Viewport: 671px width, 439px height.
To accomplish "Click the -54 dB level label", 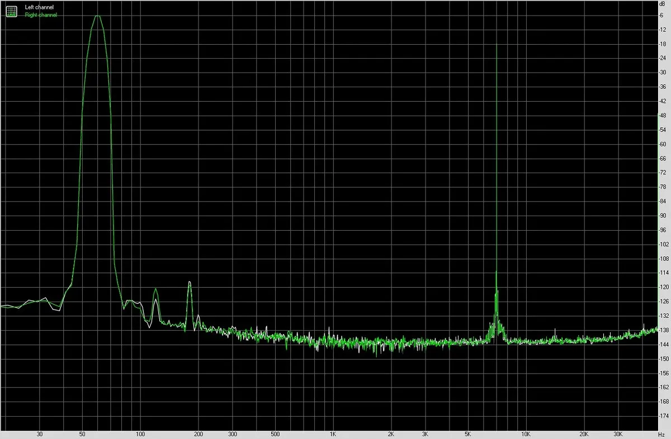I will [663, 130].
